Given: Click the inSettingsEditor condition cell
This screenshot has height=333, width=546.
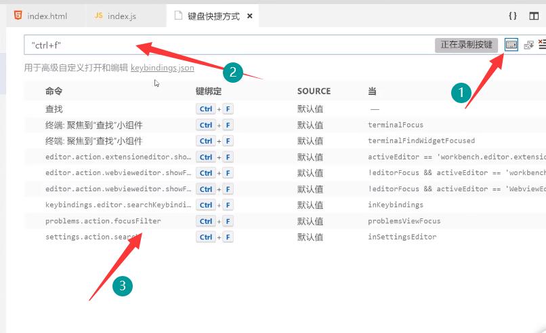Looking at the screenshot, I should (402, 237).
